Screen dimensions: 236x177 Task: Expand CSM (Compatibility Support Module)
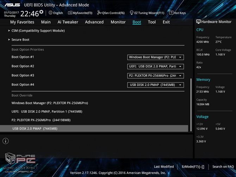[38, 31]
